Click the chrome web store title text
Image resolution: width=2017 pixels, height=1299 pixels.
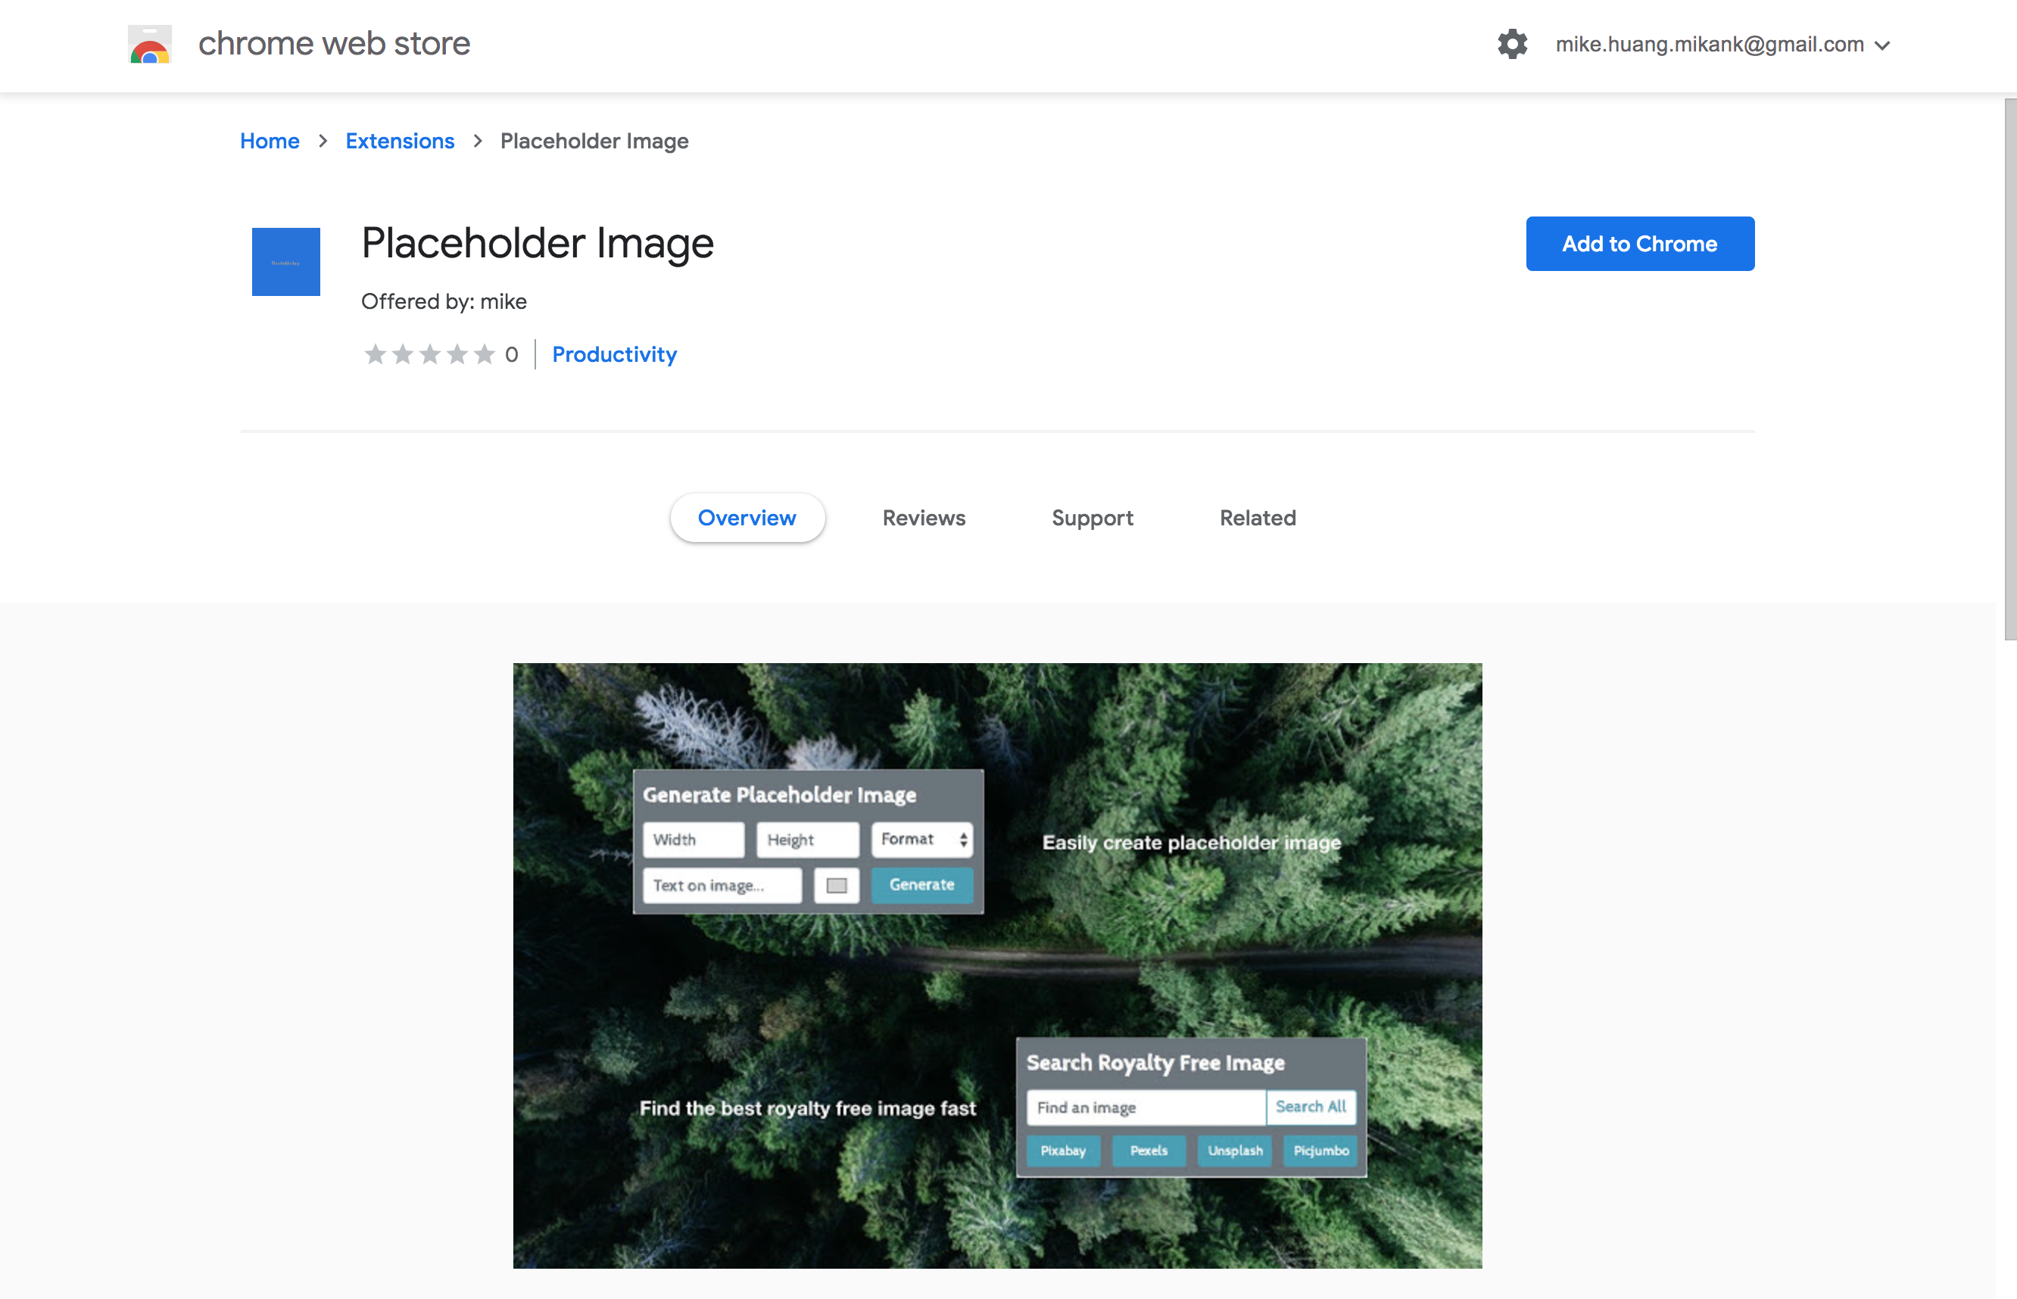pyautogui.click(x=334, y=44)
